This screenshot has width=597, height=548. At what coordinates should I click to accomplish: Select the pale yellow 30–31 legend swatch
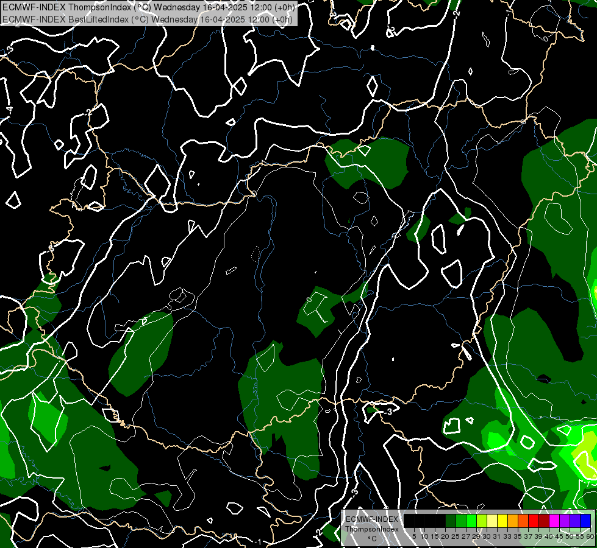[492, 521]
